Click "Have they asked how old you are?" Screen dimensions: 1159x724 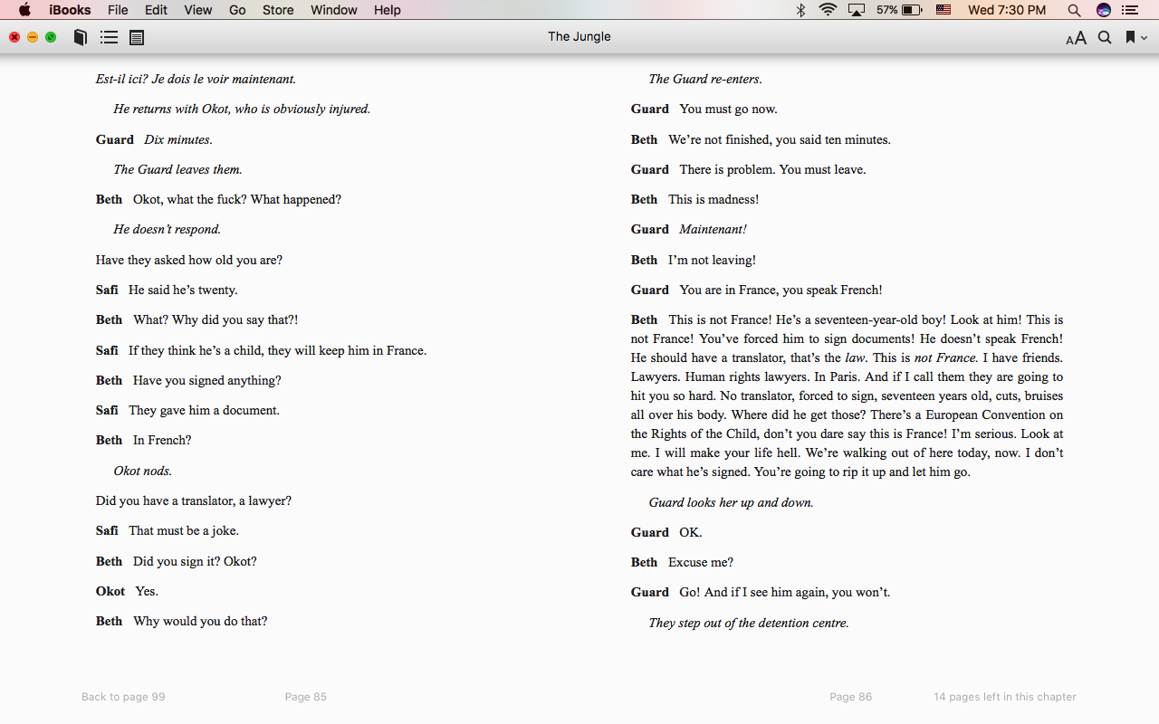[189, 261]
